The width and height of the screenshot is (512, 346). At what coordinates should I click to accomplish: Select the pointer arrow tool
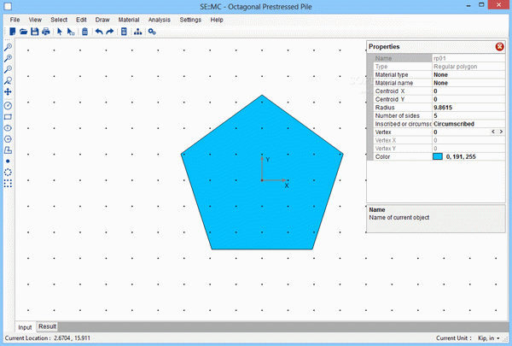(x=59, y=32)
